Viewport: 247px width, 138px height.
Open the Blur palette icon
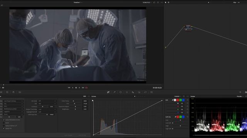pyautogui.click(x=133, y=92)
